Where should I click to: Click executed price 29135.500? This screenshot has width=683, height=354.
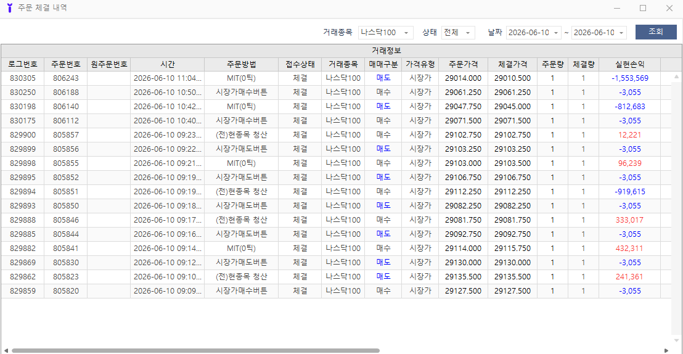click(512, 277)
